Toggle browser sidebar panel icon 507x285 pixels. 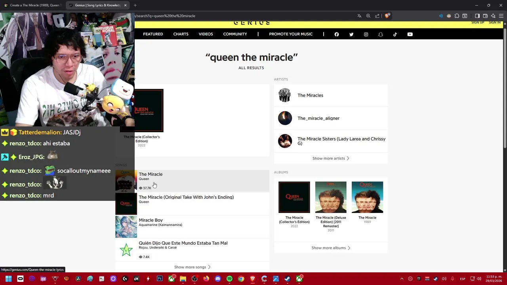pos(477,16)
